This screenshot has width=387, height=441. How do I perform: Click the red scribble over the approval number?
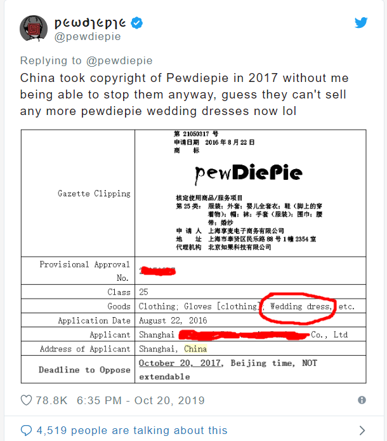click(x=158, y=271)
